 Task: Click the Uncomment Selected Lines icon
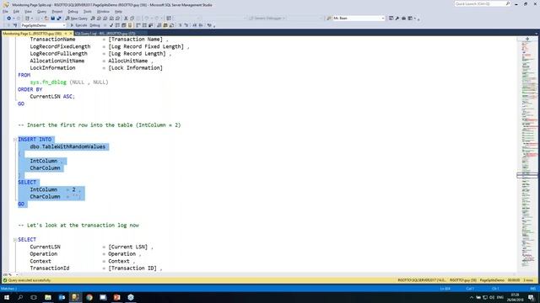pyautogui.click(x=186, y=25)
